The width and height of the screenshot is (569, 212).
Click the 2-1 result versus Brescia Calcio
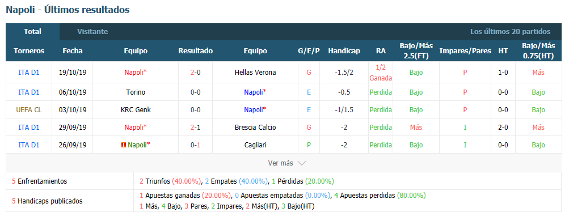[195, 127]
